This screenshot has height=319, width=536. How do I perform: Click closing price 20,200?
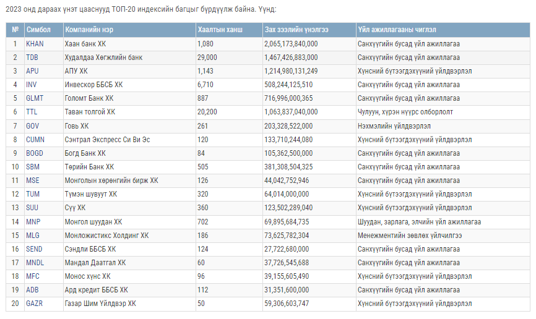207,112
